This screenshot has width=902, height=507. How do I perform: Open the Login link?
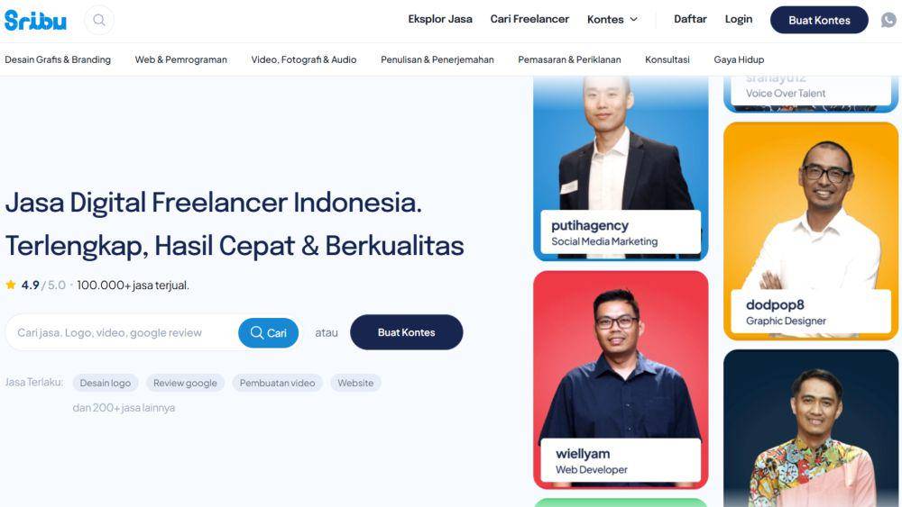[739, 19]
